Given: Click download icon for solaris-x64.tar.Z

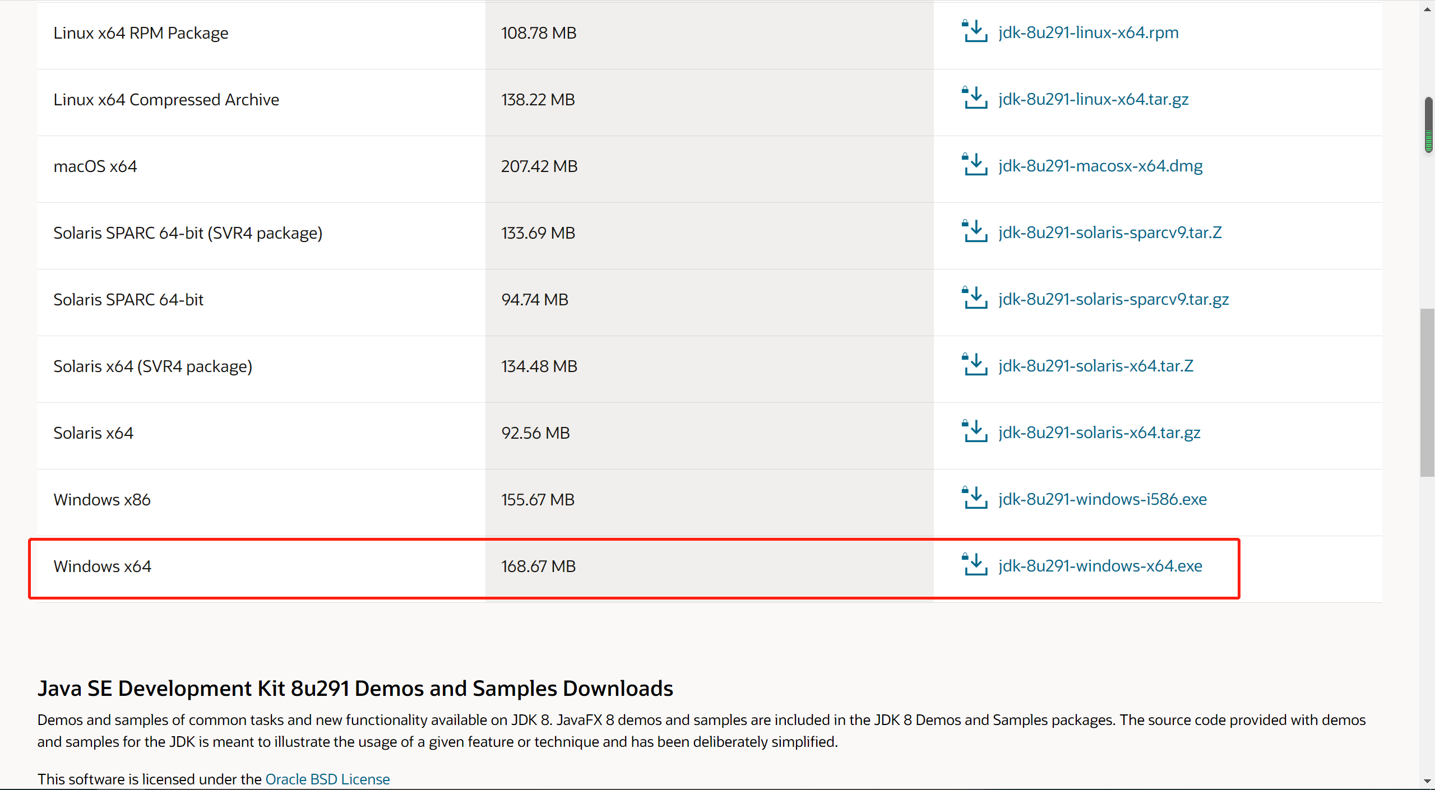Looking at the screenshot, I should (974, 365).
